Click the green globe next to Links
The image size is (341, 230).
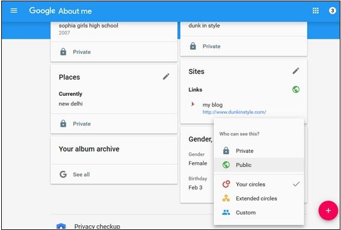(296, 89)
